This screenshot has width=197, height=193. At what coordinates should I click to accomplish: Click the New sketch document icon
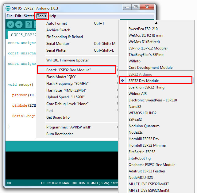click(x=29, y=24)
